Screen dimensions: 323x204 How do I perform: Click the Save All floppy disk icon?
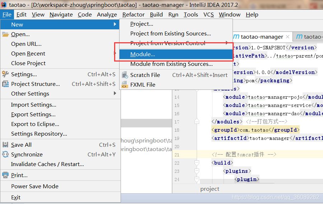click(5, 145)
